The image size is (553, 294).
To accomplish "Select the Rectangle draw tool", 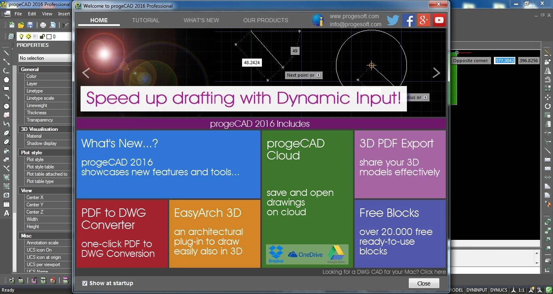I will tap(6, 88).
